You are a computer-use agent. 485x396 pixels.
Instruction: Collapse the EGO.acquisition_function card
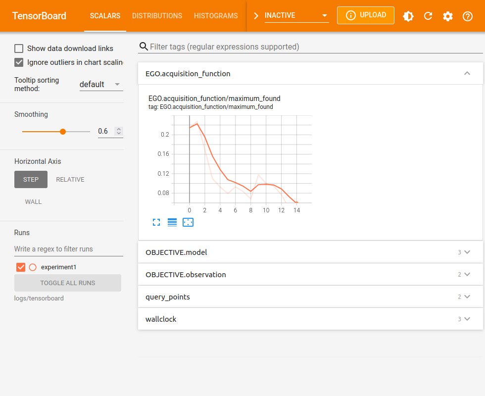pyautogui.click(x=467, y=73)
